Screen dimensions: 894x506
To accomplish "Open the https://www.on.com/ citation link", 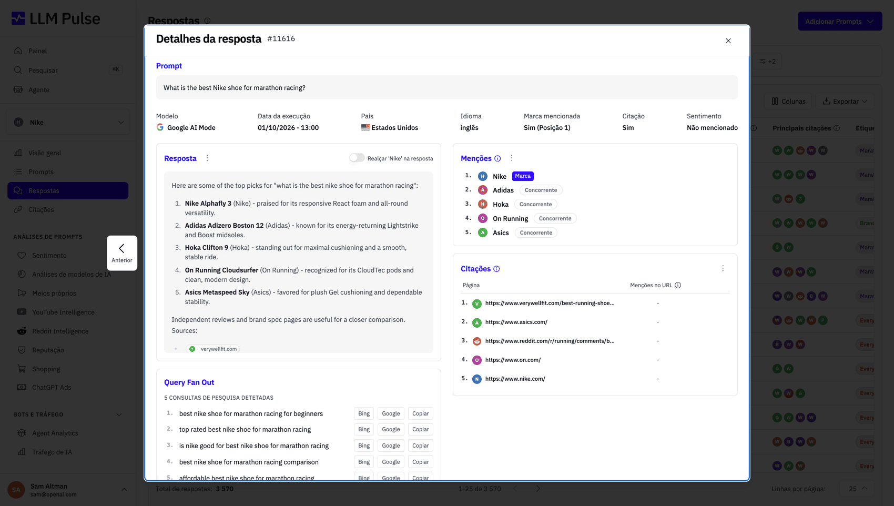I will [513, 360].
